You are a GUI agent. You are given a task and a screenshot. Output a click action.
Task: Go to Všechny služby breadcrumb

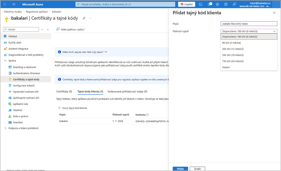coord(13,12)
